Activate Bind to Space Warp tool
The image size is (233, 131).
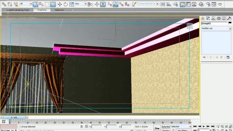pos(16,4)
